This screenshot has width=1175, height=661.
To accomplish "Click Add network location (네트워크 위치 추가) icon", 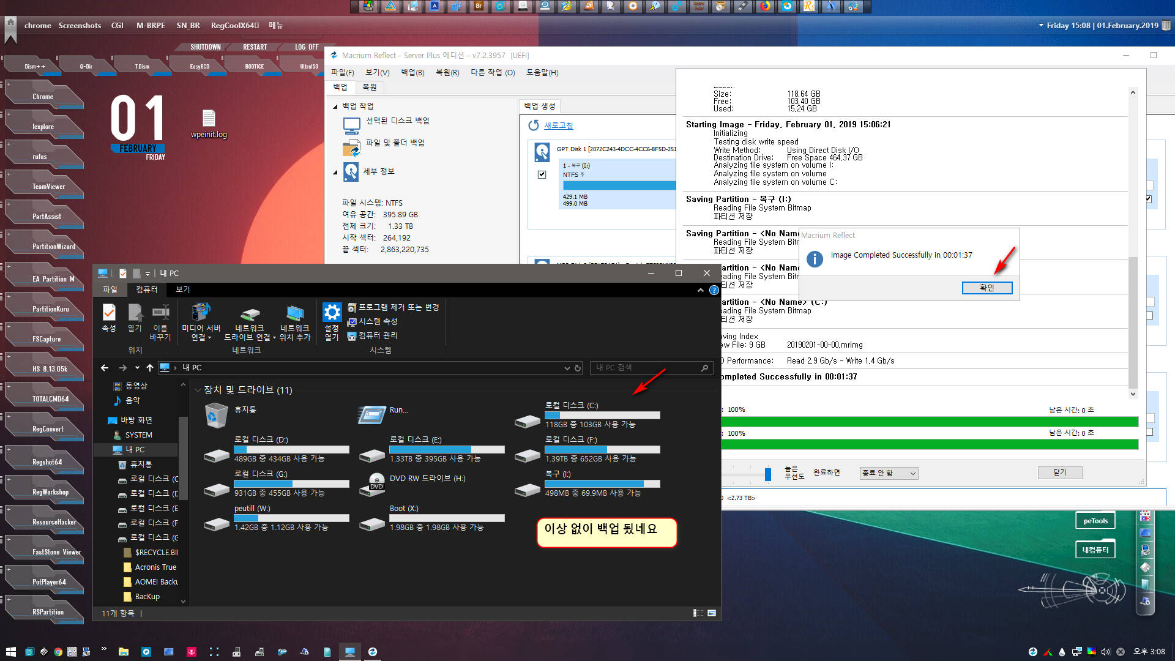I will 295,313.
